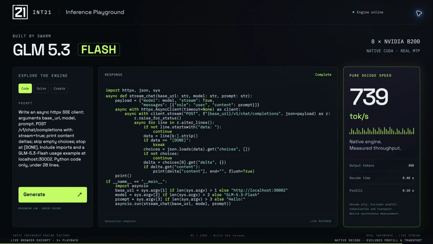Click the 'if data == "[DONE]"' line
The height and width of the screenshot is (244, 433).
coord(167,140)
